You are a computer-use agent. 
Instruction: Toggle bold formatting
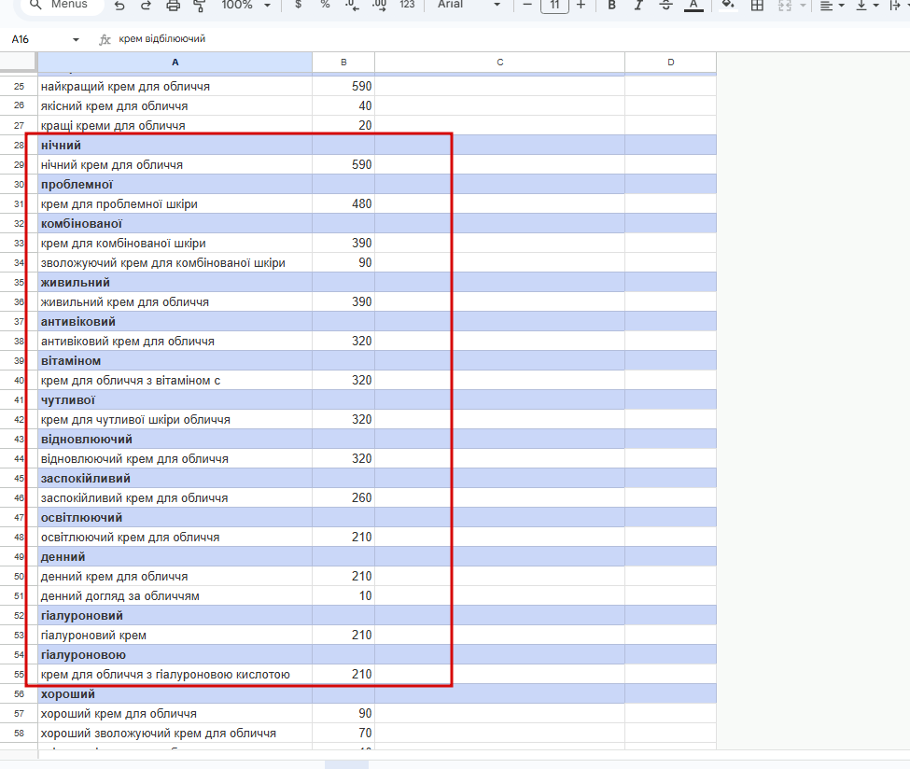611,6
